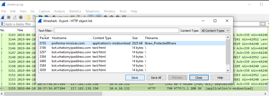Open the Wireless menu
Screen dimensions: 269x96
click(x=109, y=11)
